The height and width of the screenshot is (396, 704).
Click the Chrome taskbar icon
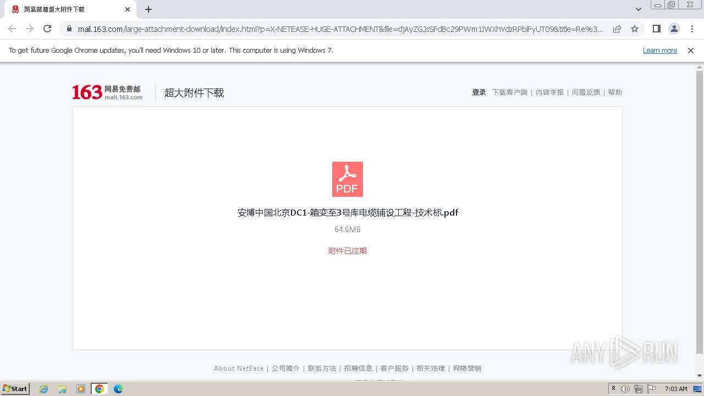(x=100, y=389)
